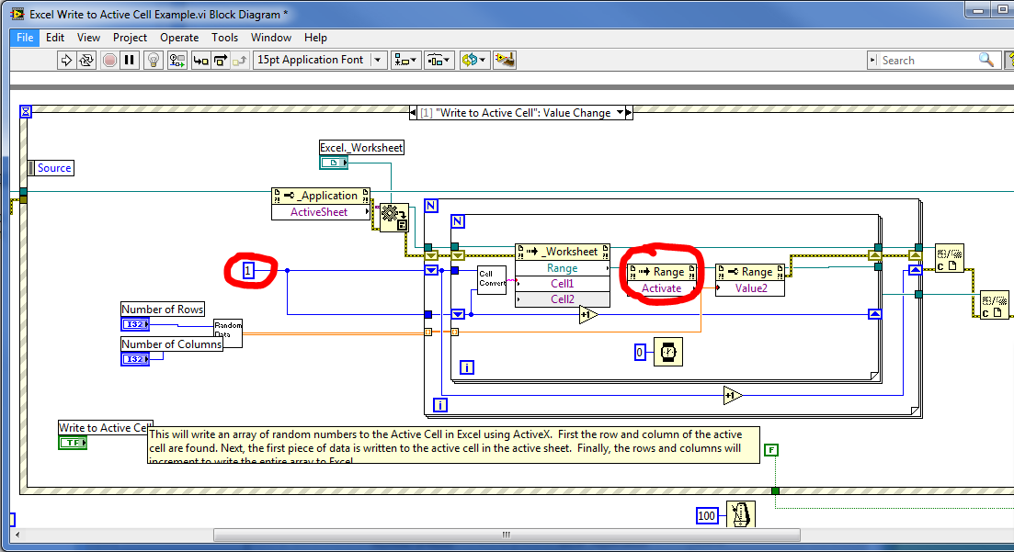This screenshot has height=552, width=1014.
Task: Open the Project menu
Action: click(130, 38)
